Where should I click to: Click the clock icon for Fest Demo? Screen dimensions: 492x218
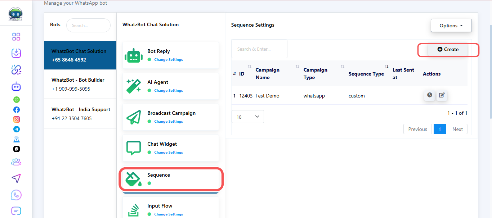tap(429, 95)
